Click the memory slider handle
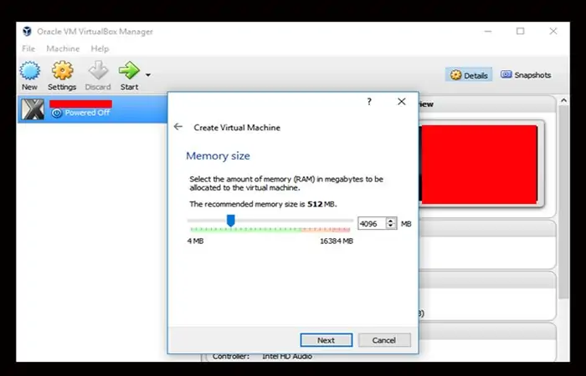This screenshot has height=376, width=586. point(231,221)
